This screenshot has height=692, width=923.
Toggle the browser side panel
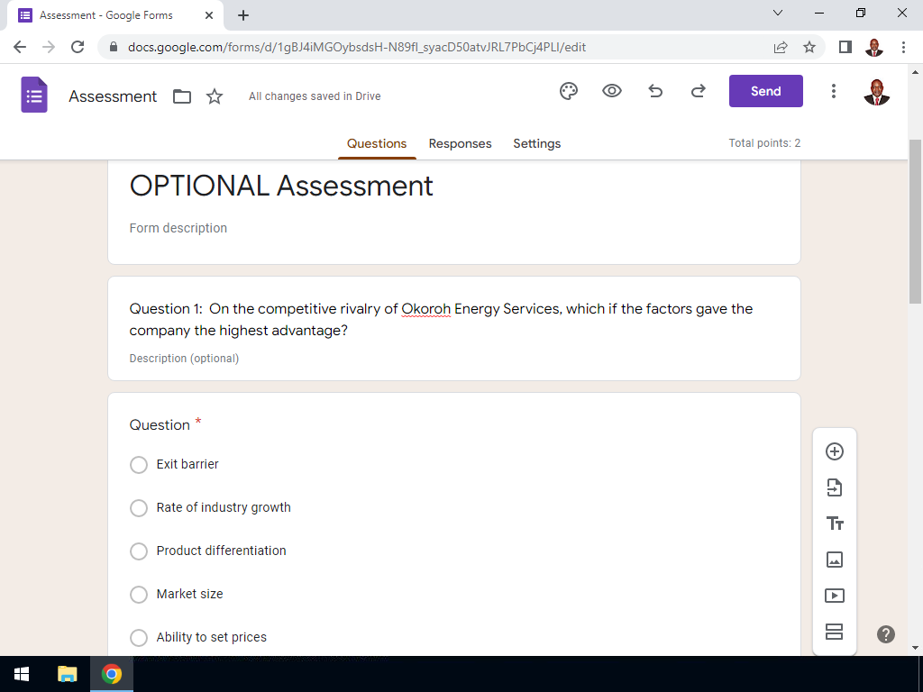pos(845,47)
